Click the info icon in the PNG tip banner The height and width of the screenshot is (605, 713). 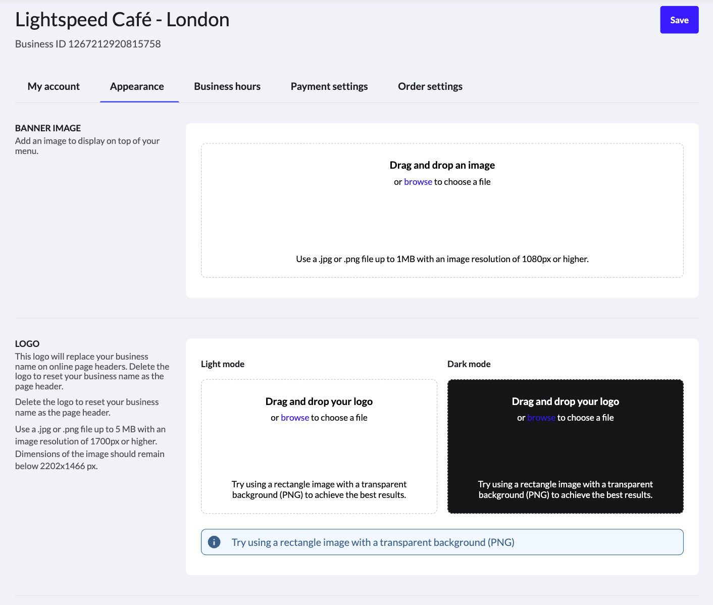214,542
